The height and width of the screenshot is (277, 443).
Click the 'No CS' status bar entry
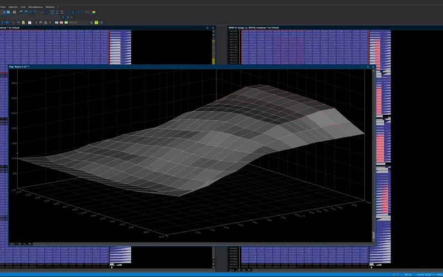[408, 275]
